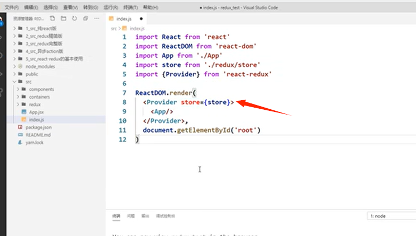Select the 终端 terminal panel tab
The width and height of the screenshot is (416, 236).
tap(116, 216)
